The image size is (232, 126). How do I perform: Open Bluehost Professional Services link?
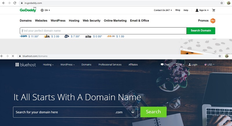pos(110,65)
